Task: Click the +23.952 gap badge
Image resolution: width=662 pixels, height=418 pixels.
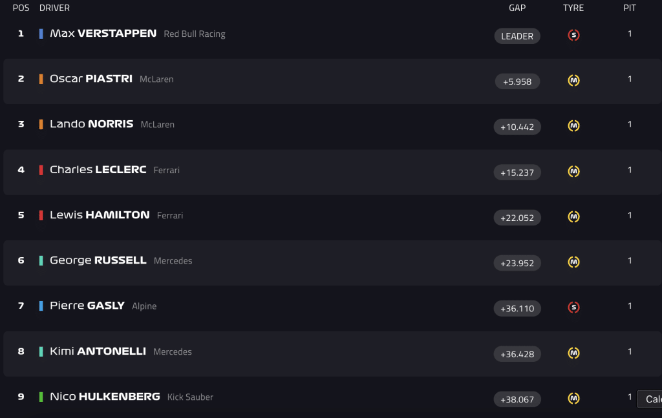Action: pyautogui.click(x=517, y=263)
